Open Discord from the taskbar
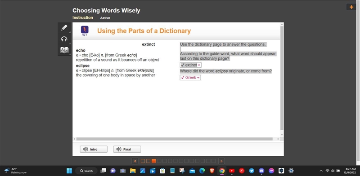The image size is (360, 176). 261,171
